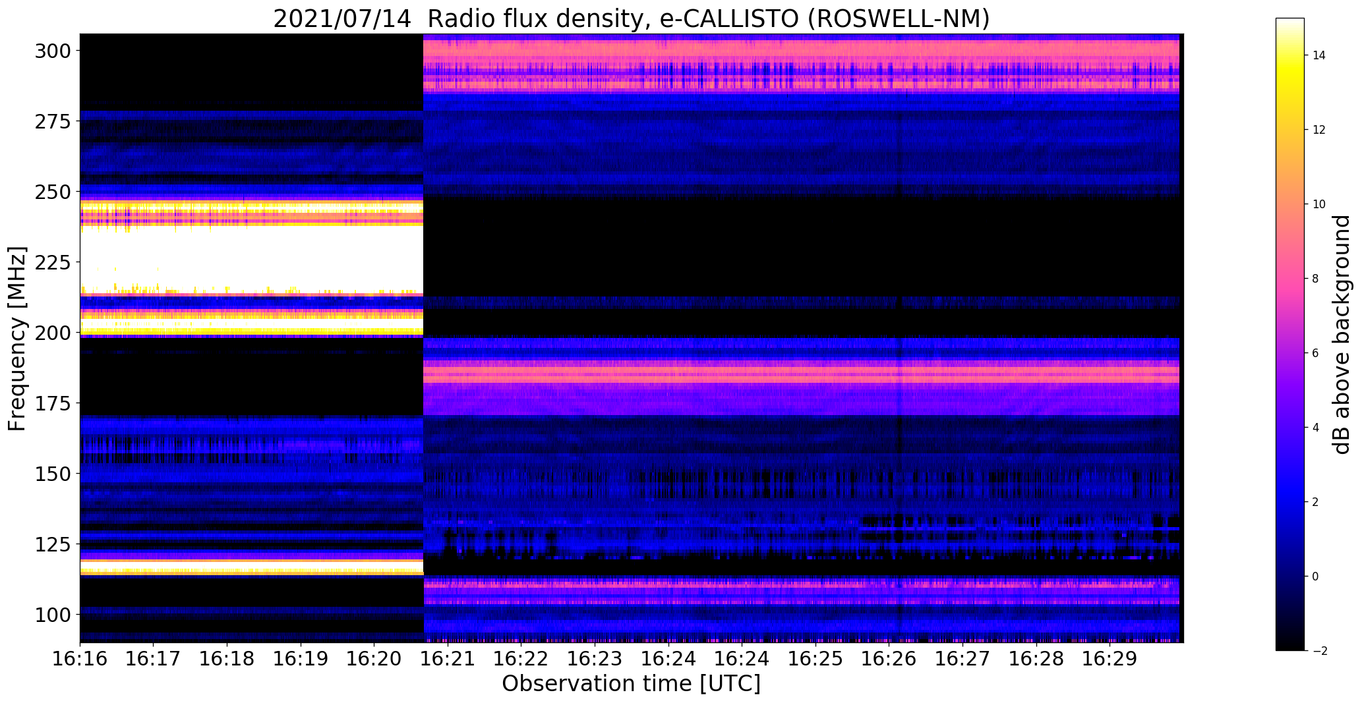Click the colorbar tick label 10
The height and width of the screenshot is (703, 1362).
[1319, 204]
